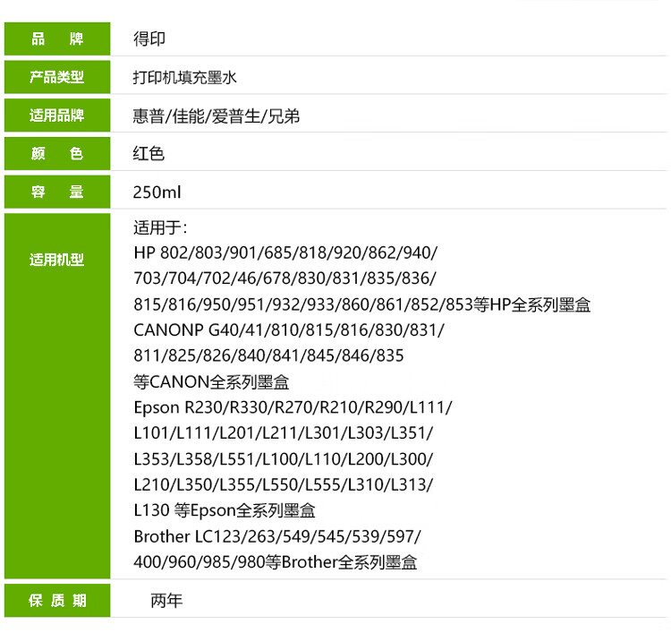Click the 保质期 label cell
671x633 pixels.
[x=57, y=601]
